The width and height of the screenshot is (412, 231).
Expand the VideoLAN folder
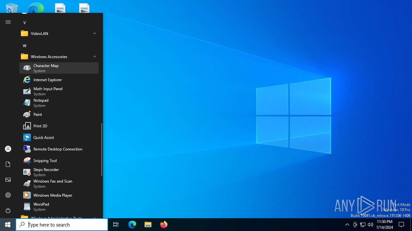coord(59,33)
